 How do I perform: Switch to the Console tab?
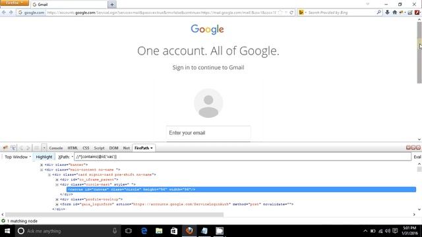click(55, 148)
